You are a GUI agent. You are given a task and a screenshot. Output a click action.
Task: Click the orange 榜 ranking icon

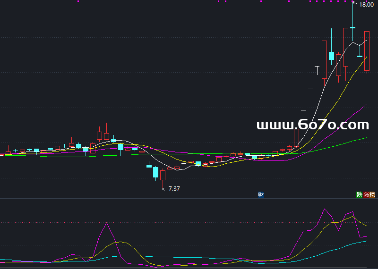point(372,194)
